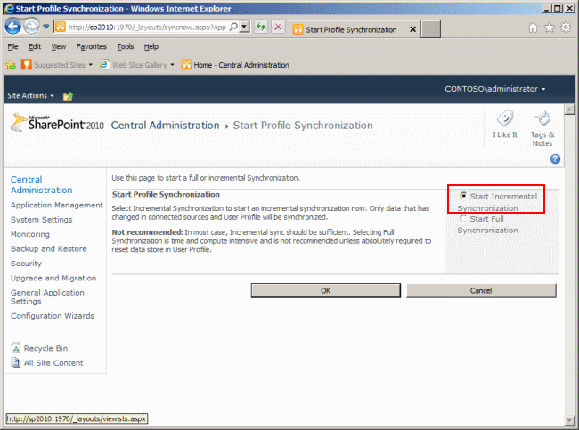This screenshot has width=579, height=430.
Task: Open Configuration Wizards
Action: [53, 316]
